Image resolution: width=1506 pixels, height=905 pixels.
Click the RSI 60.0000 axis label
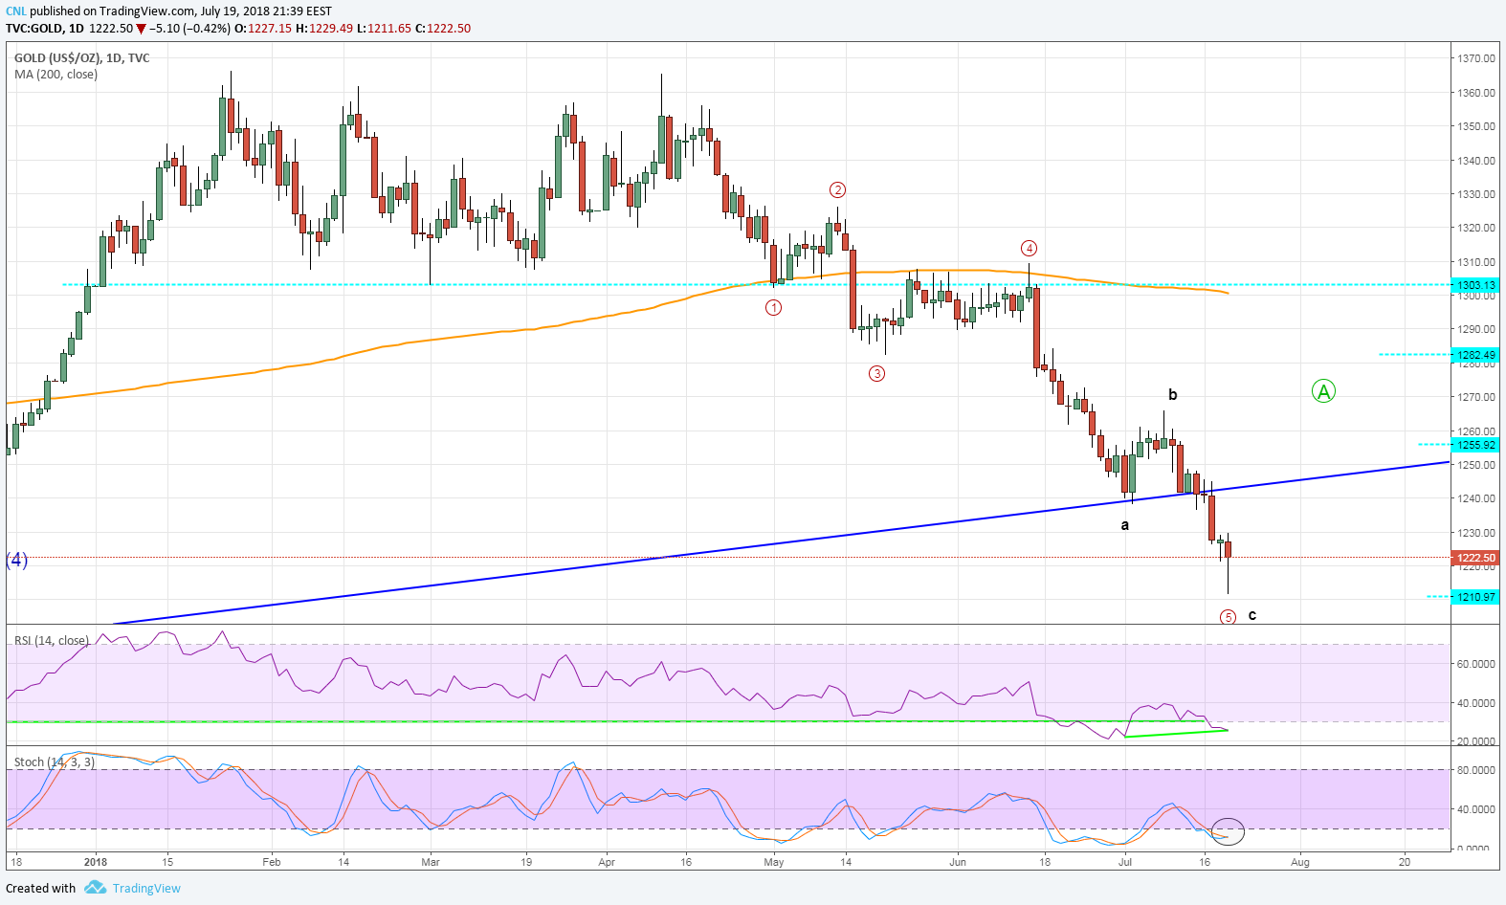(x=1476, y=664)
